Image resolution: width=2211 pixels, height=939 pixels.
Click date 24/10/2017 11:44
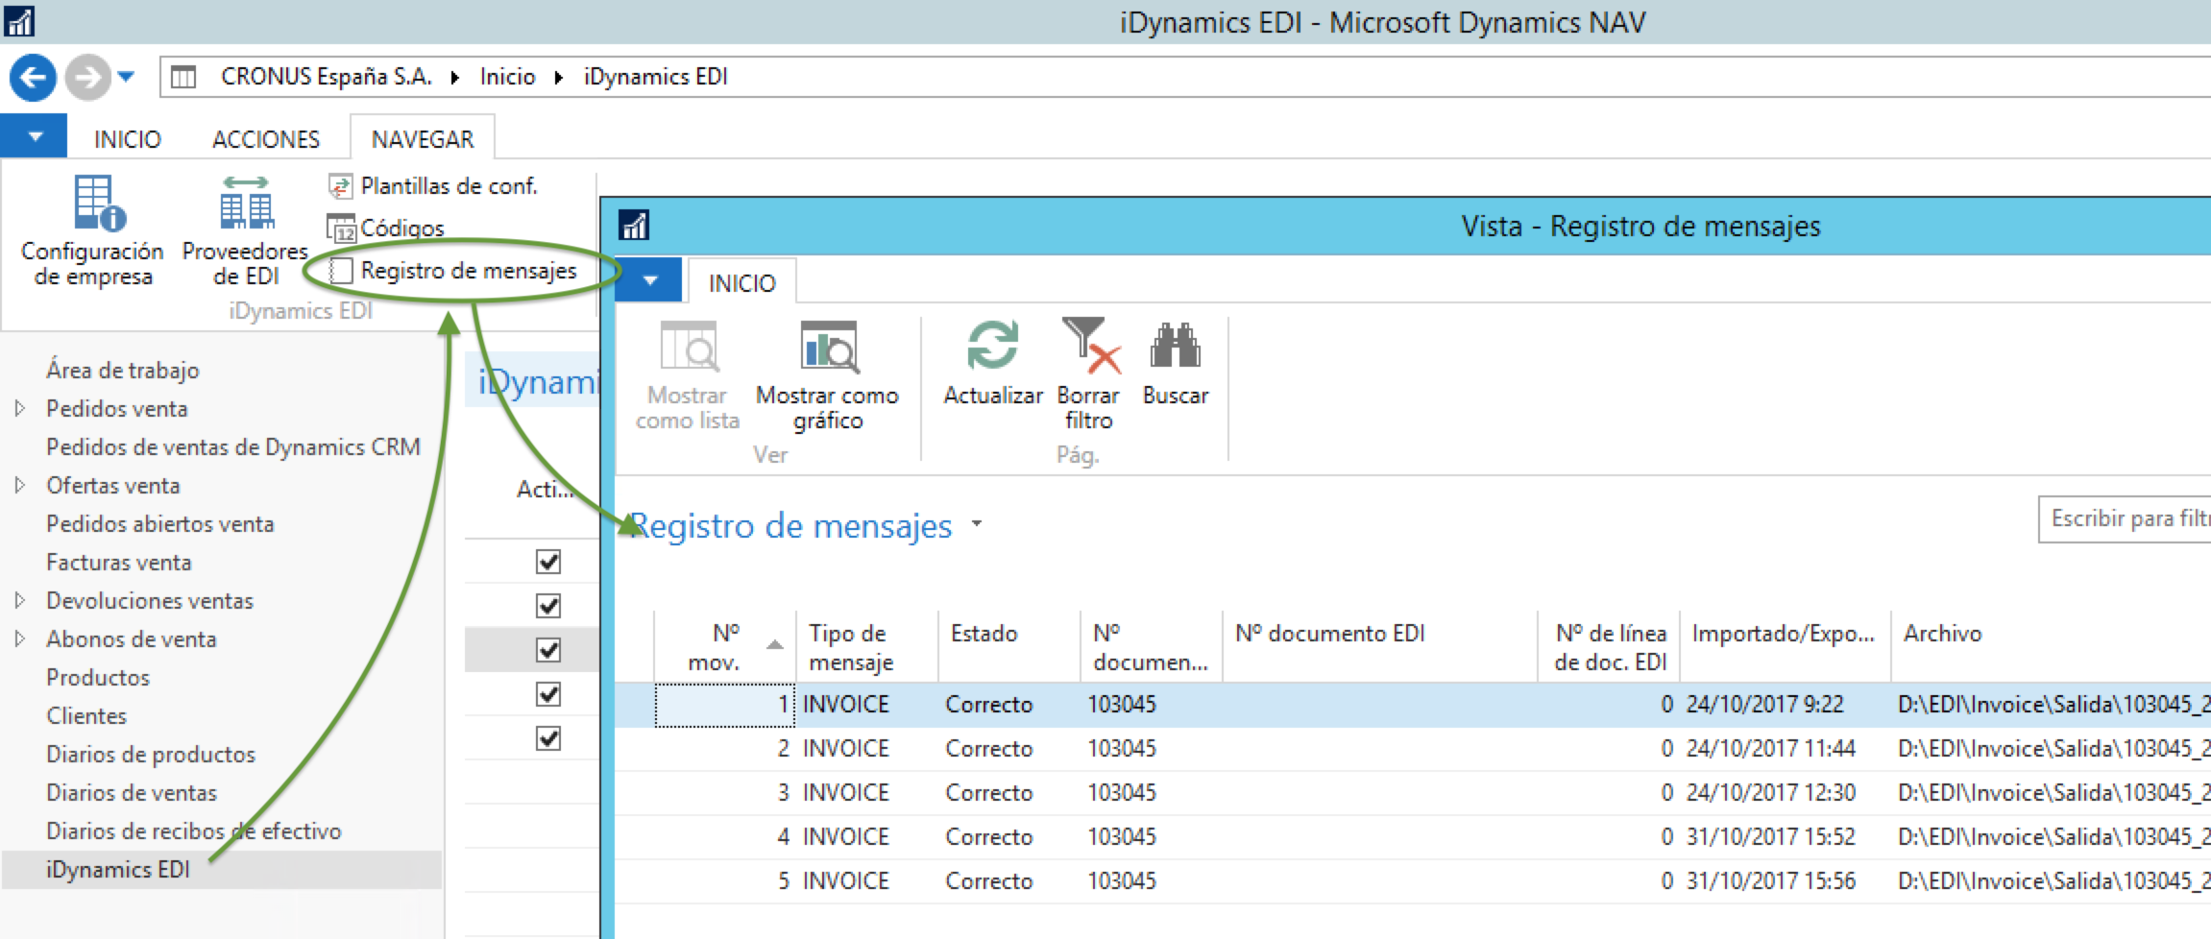click(1771, 749)
